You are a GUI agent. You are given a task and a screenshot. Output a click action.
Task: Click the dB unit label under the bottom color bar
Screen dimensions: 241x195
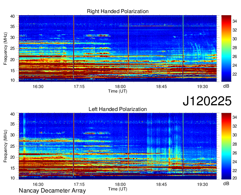[226, 184]
